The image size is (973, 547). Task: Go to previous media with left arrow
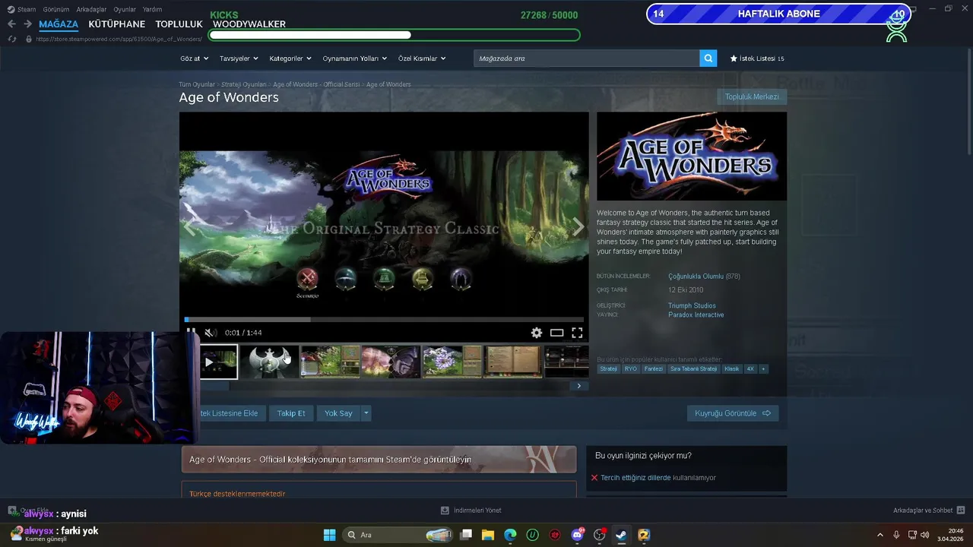click(189, 226)
